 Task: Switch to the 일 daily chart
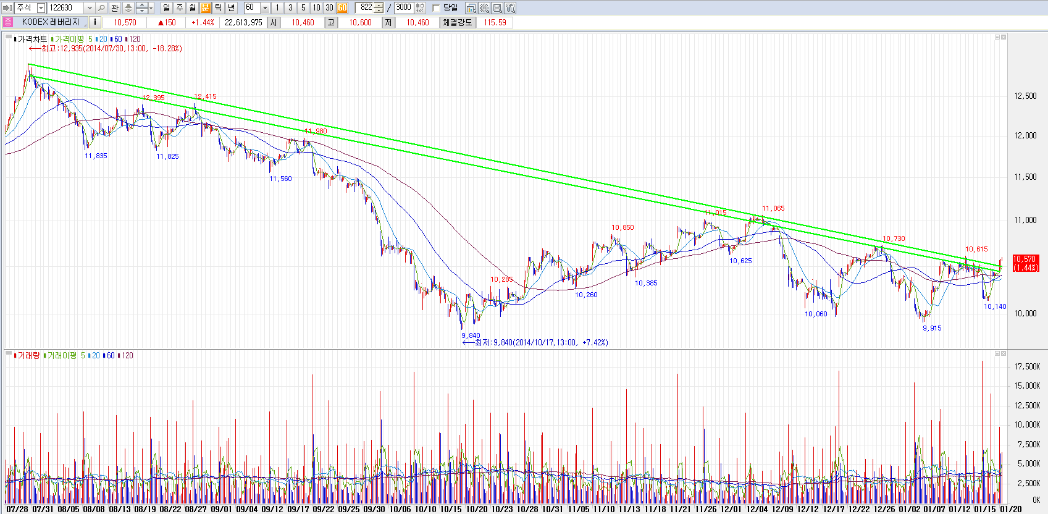[167, 8]
